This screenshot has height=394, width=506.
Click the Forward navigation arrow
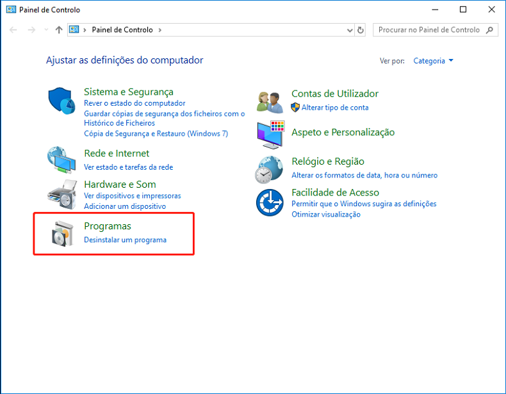(31, 30)
